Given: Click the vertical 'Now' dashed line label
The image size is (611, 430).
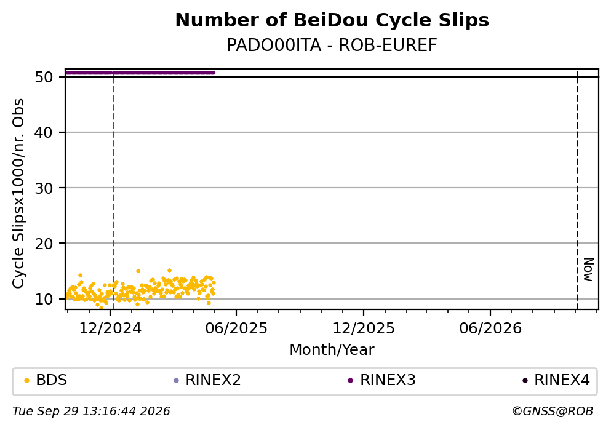Looking at the screenshot, I should click(589, 269).
